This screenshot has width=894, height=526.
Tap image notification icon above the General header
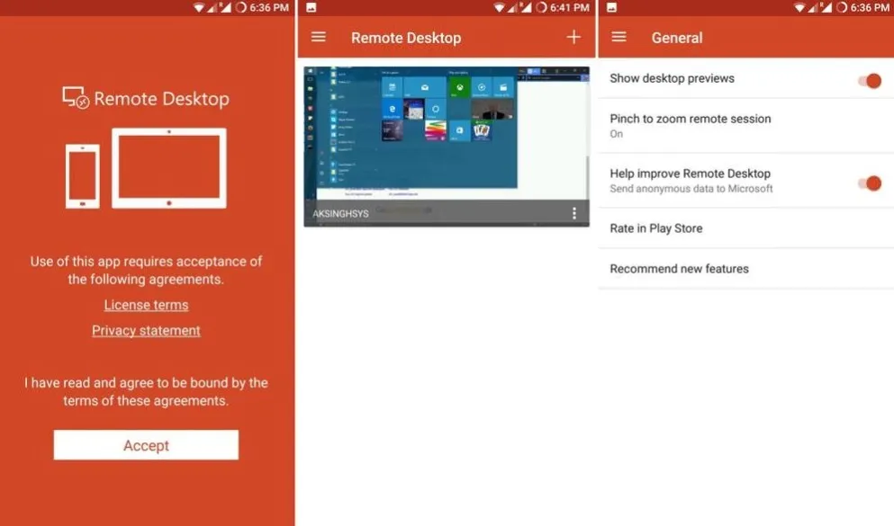pos(612,7)
